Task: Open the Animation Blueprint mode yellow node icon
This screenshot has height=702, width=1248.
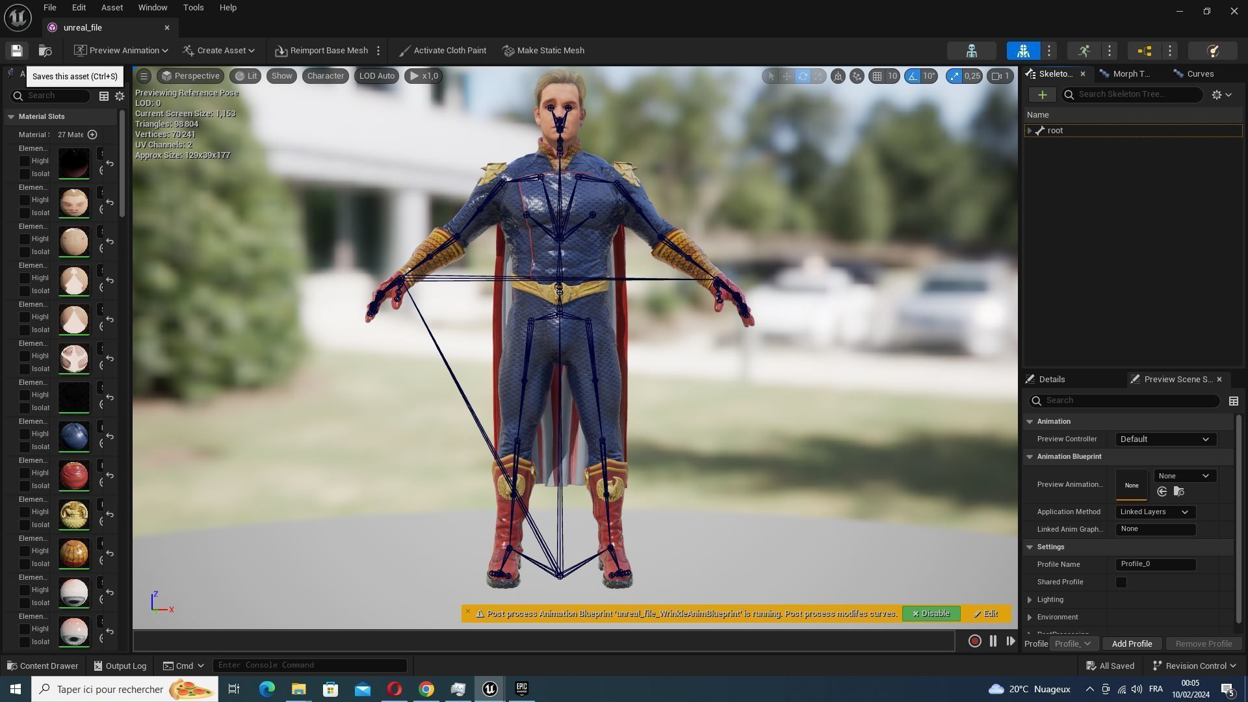Action: point(1145,51)
